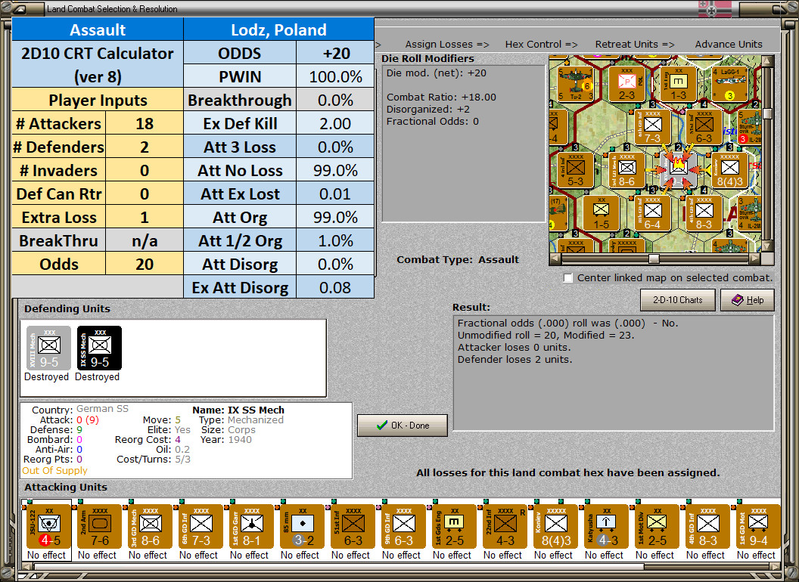Select the JSU-122 4-5 attacking unit
The image size is (799, 582).
tap(49, 527)
